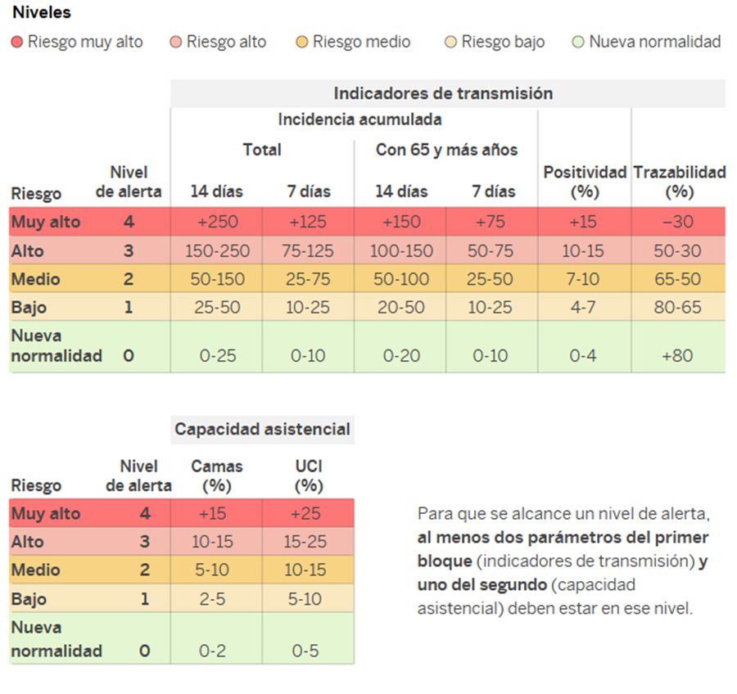The width and height of the screenshot is (737, 694).
Task: Select the '+25' UCI cell
Action: (308, 514)
